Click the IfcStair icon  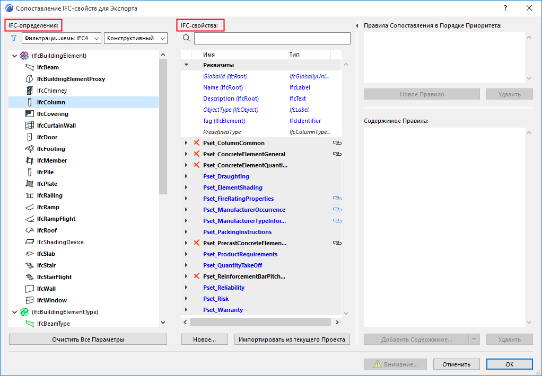click(30, 265)
